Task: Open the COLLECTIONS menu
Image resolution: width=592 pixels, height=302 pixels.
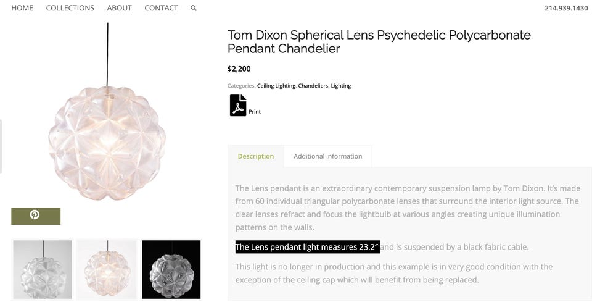Action: coord(70,8)
